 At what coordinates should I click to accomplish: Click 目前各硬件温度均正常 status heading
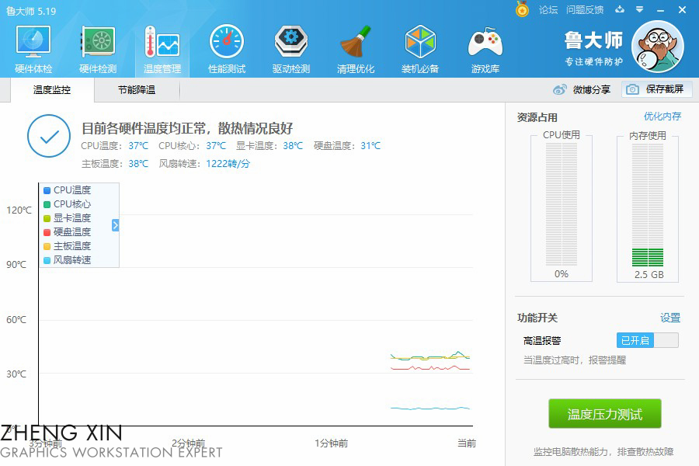tap(187, 128)
